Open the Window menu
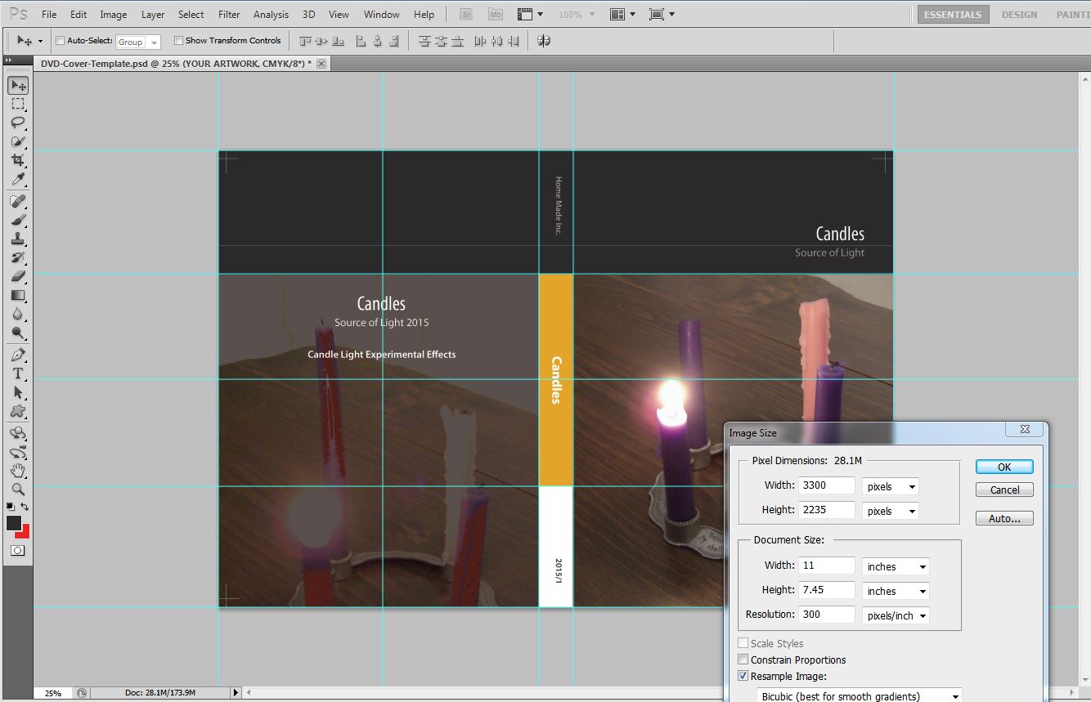1091x702 pixels. point(381,15)
